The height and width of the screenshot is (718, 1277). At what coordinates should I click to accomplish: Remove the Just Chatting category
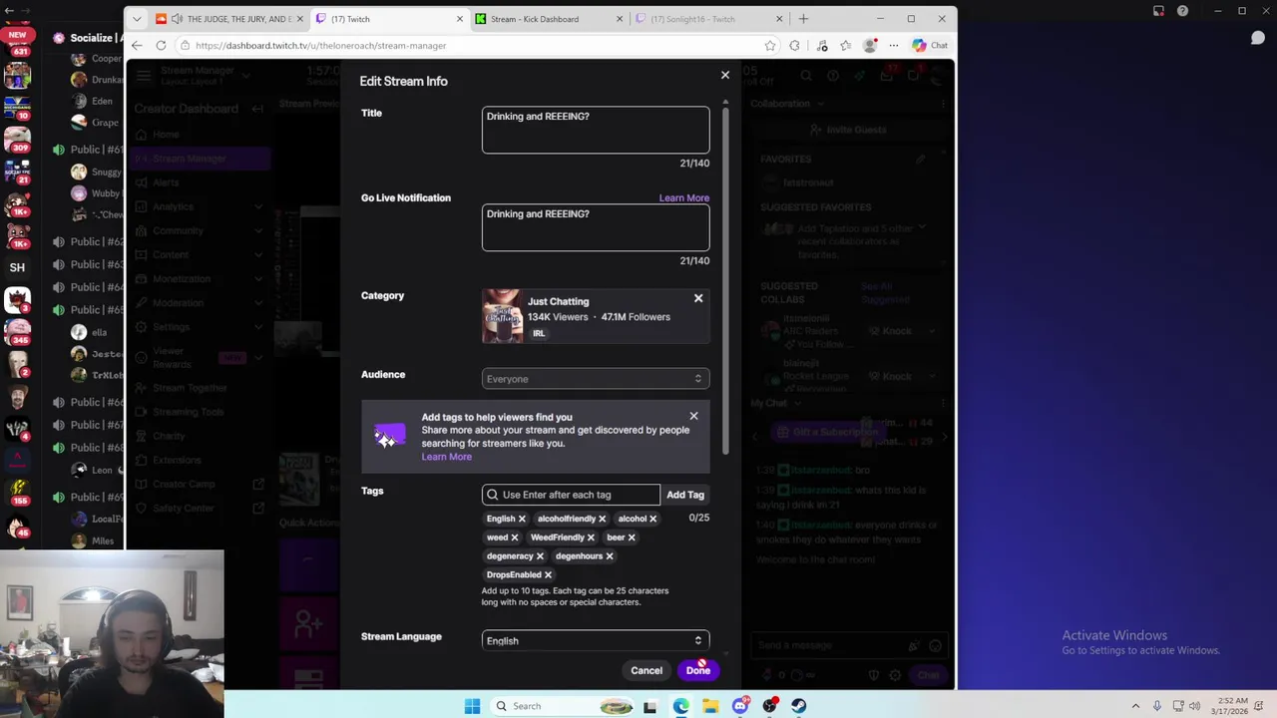[698, 298]
